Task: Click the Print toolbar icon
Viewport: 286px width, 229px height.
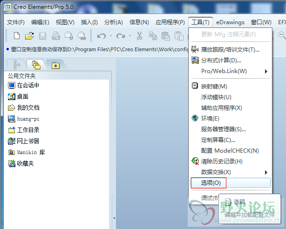Action: (x=56, y=36)
